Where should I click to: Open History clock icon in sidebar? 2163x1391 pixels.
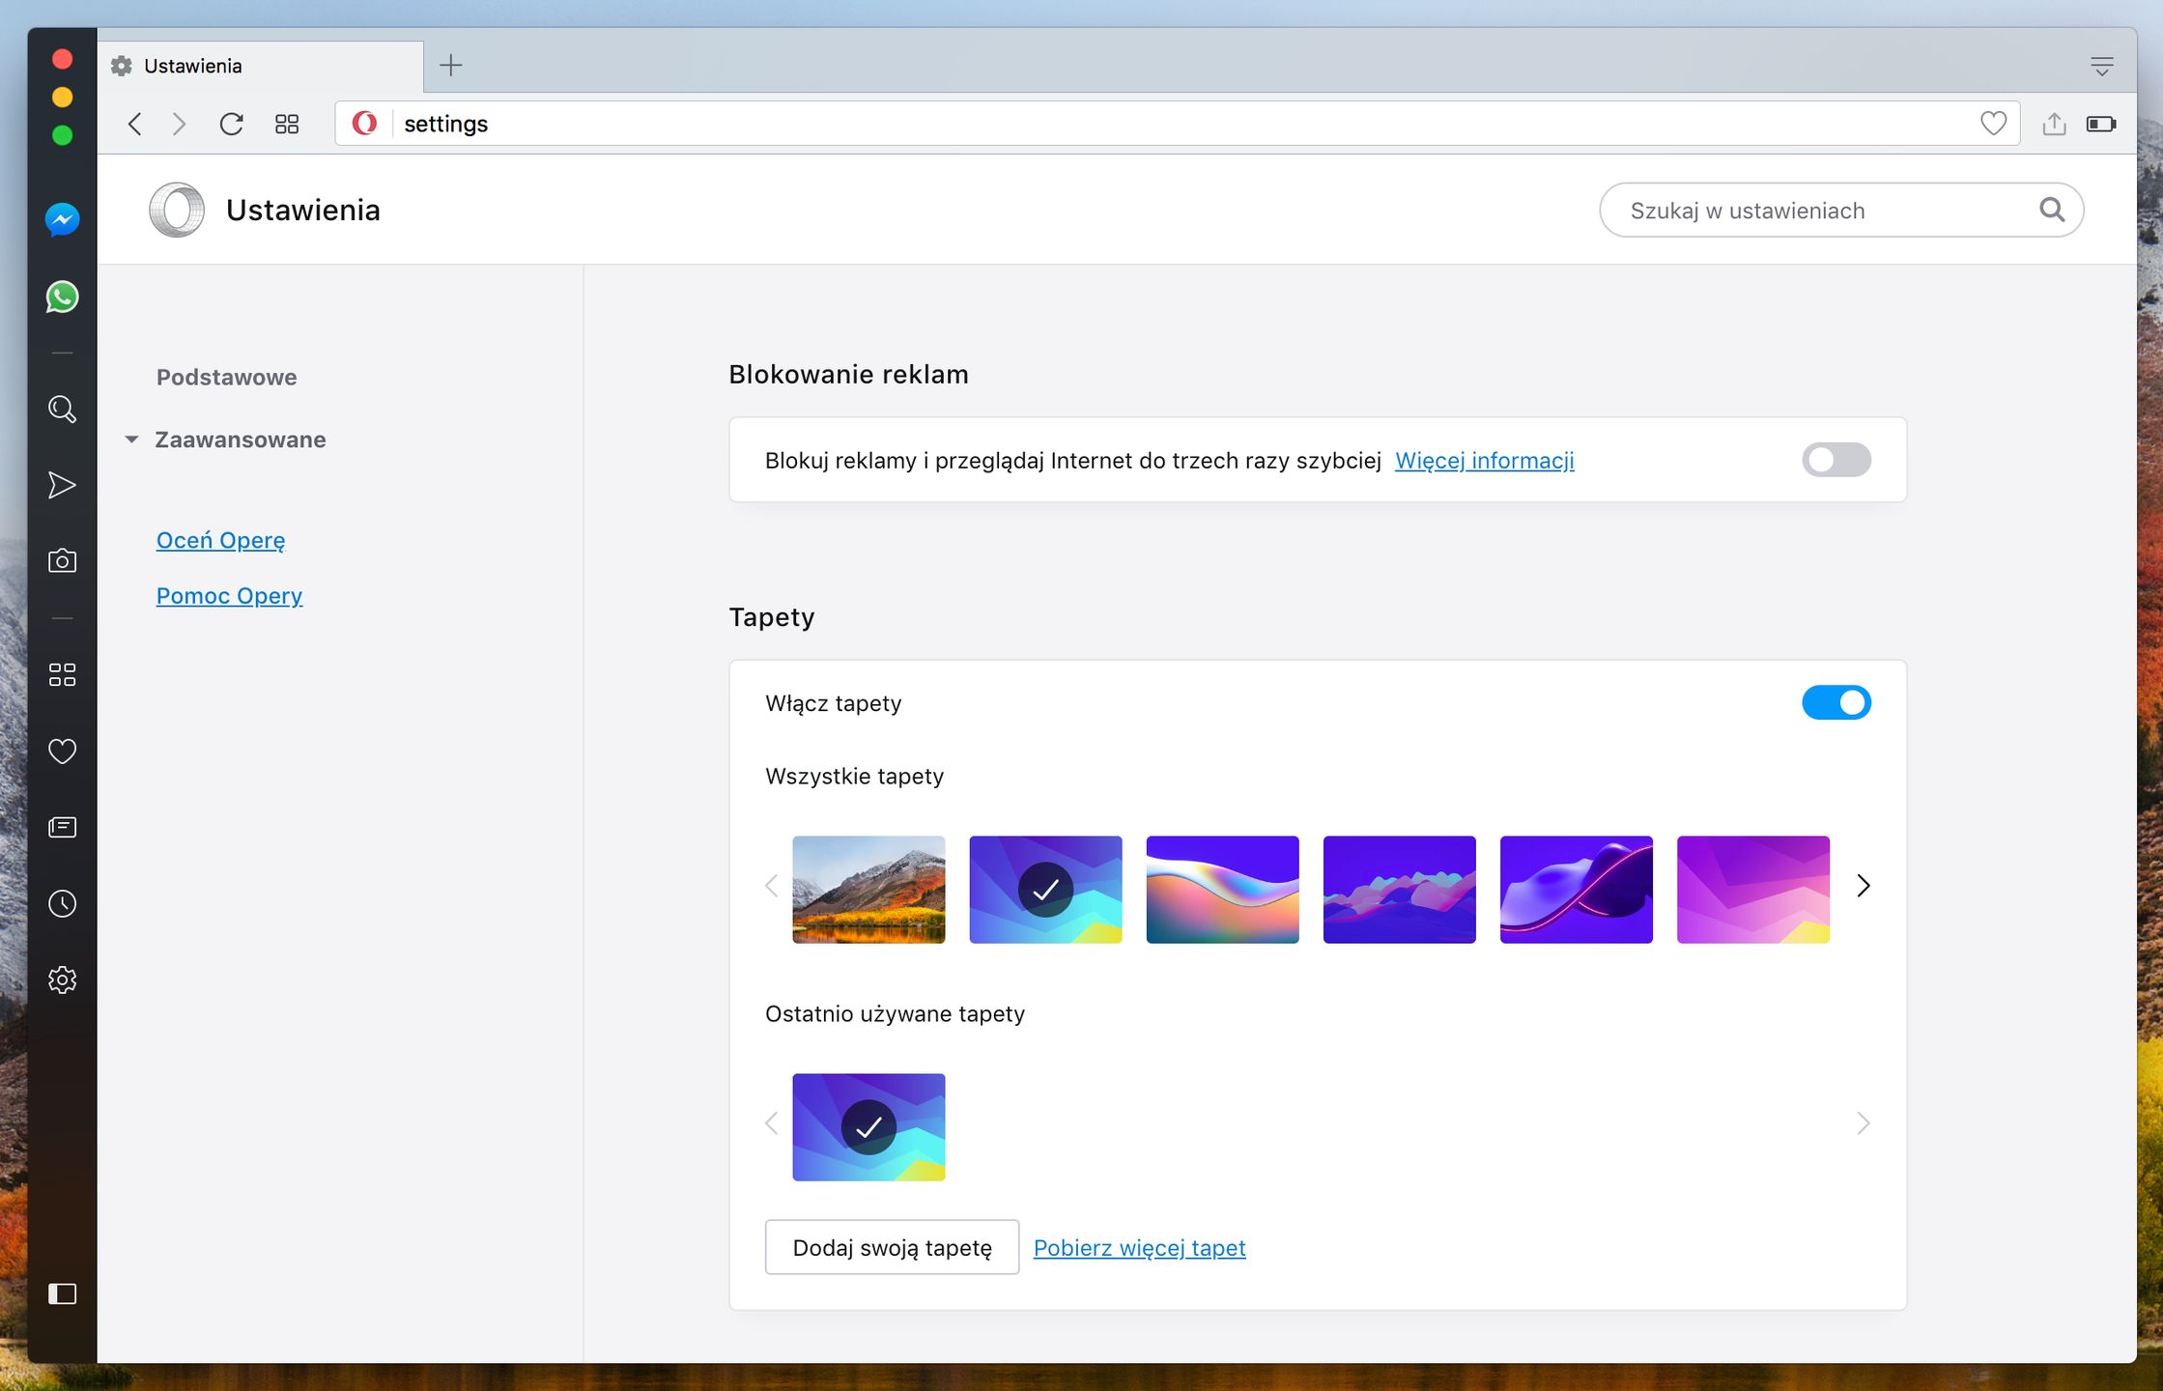(62, 903)
